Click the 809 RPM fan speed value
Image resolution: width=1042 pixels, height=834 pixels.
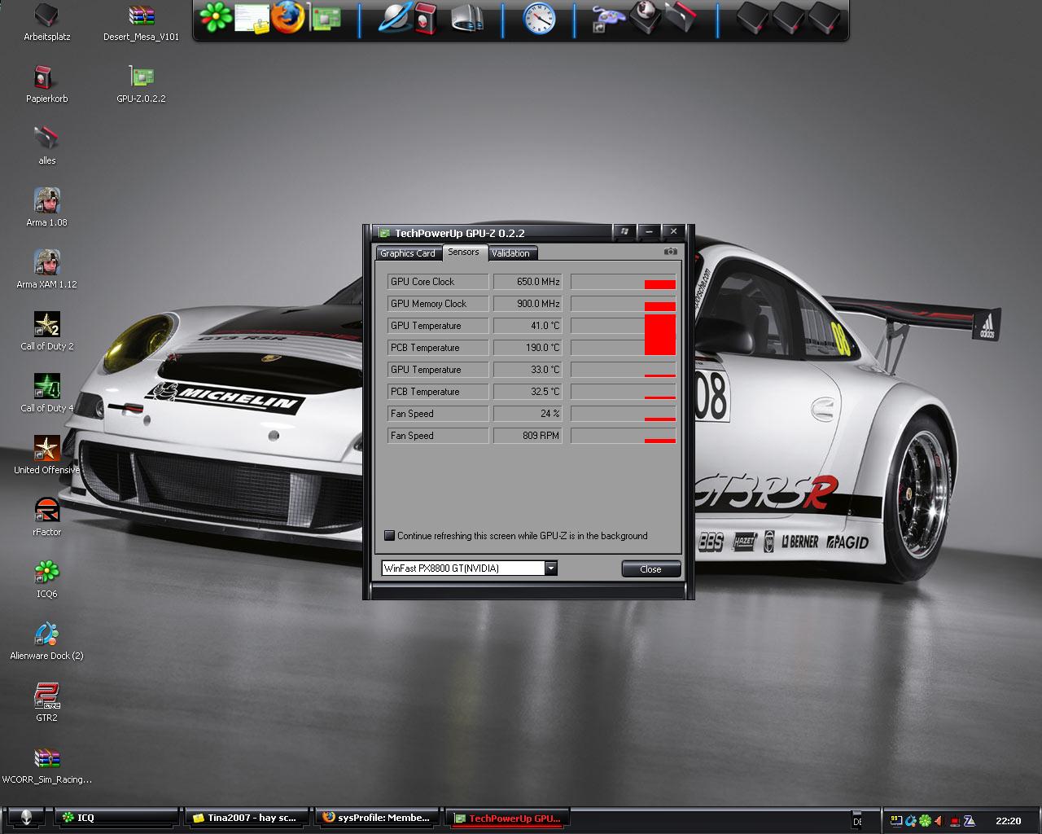[x=528, y=436]
